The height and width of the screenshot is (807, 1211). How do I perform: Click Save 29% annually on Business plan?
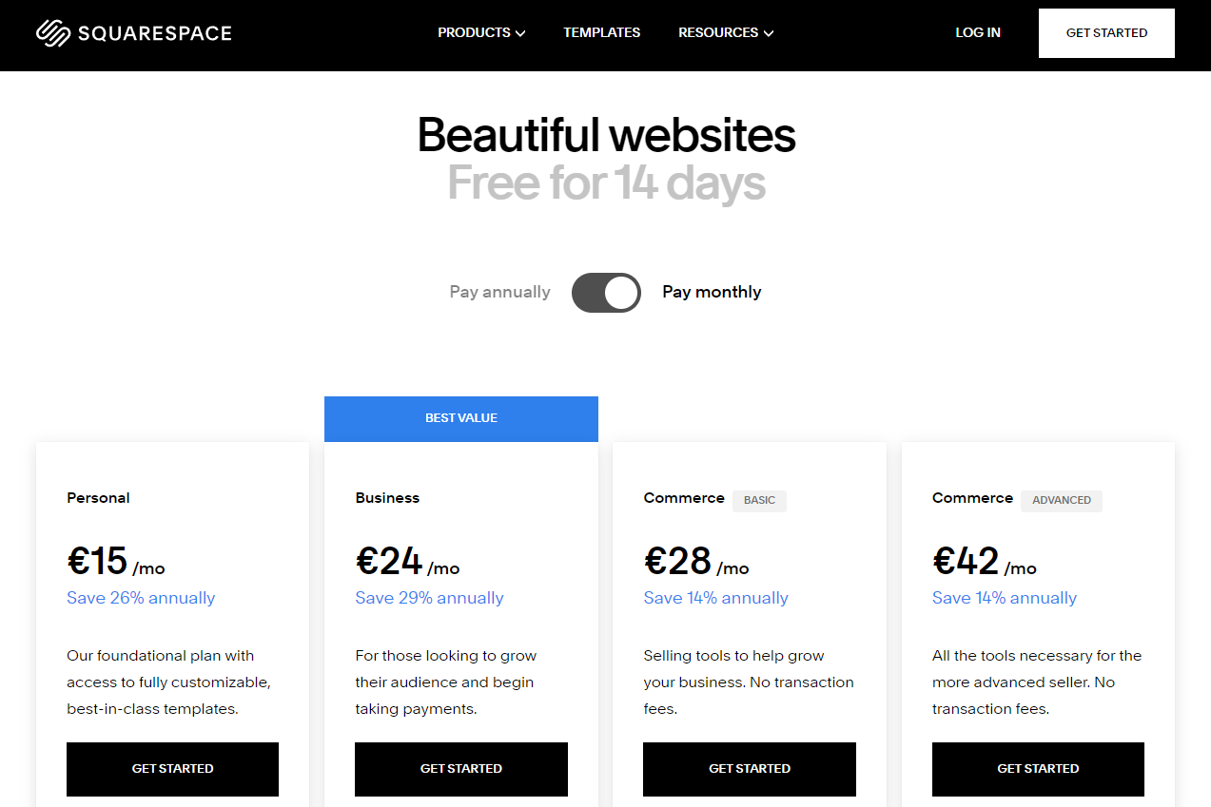click(429, 597)
